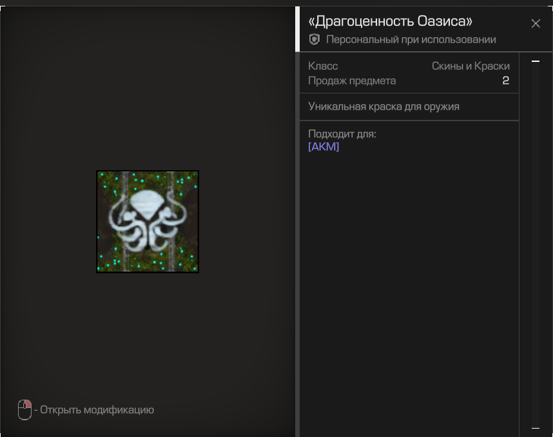Click the 'Продаж предмета' row label
553x437 pixels.
tap(352, 81)
